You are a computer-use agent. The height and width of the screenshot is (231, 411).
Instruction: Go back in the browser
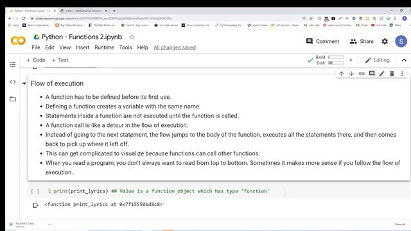tap(10, 19)
